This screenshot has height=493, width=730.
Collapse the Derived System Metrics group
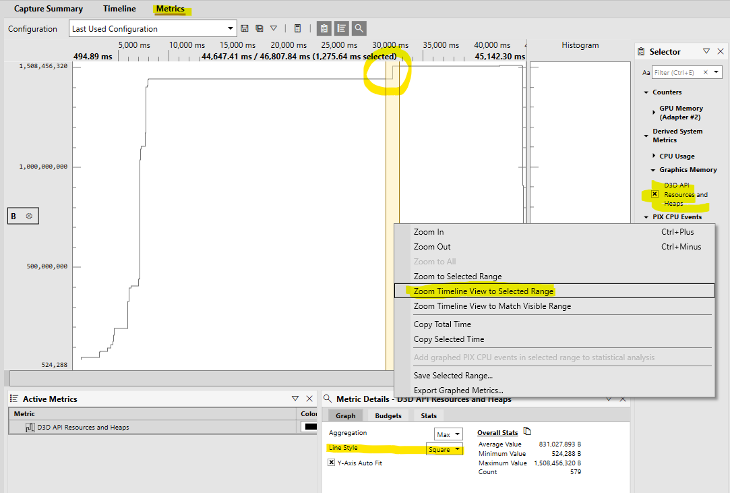tap(646, 136)
